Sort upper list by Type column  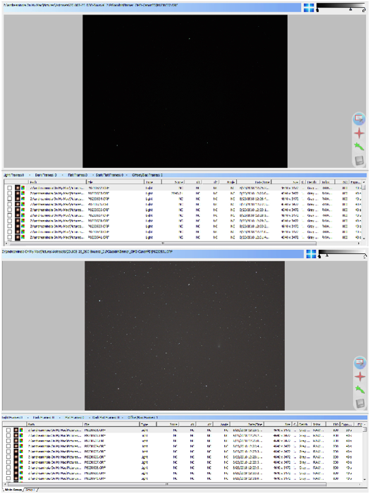click(x=153, y=182)
